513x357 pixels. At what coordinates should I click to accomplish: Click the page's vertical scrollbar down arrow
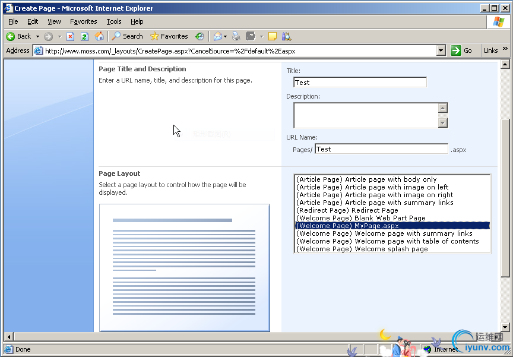tap(505, 327)
